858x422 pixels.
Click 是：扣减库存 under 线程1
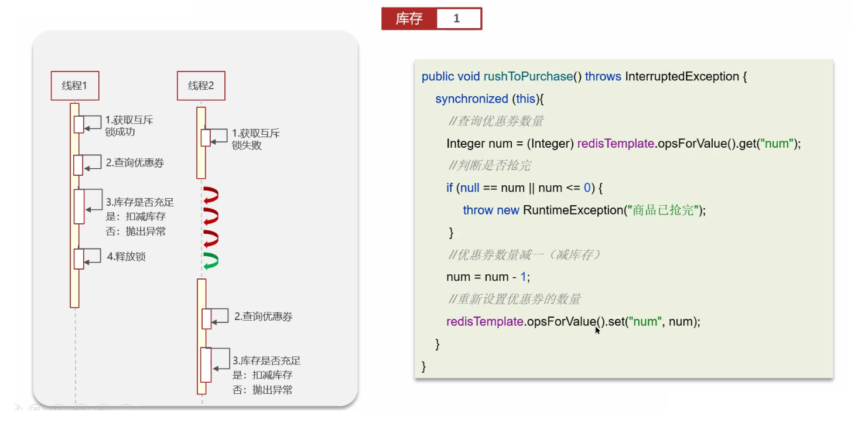point(136,217)
